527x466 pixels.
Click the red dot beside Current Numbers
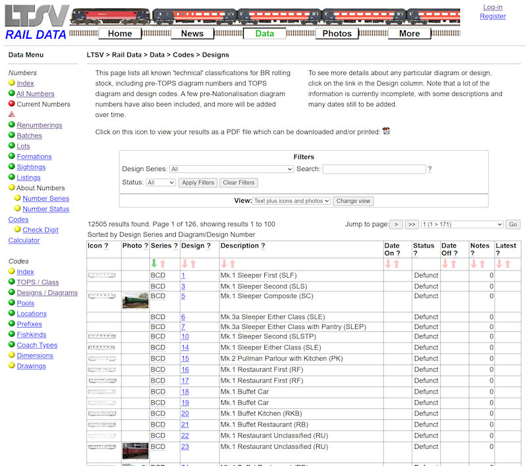11,103
